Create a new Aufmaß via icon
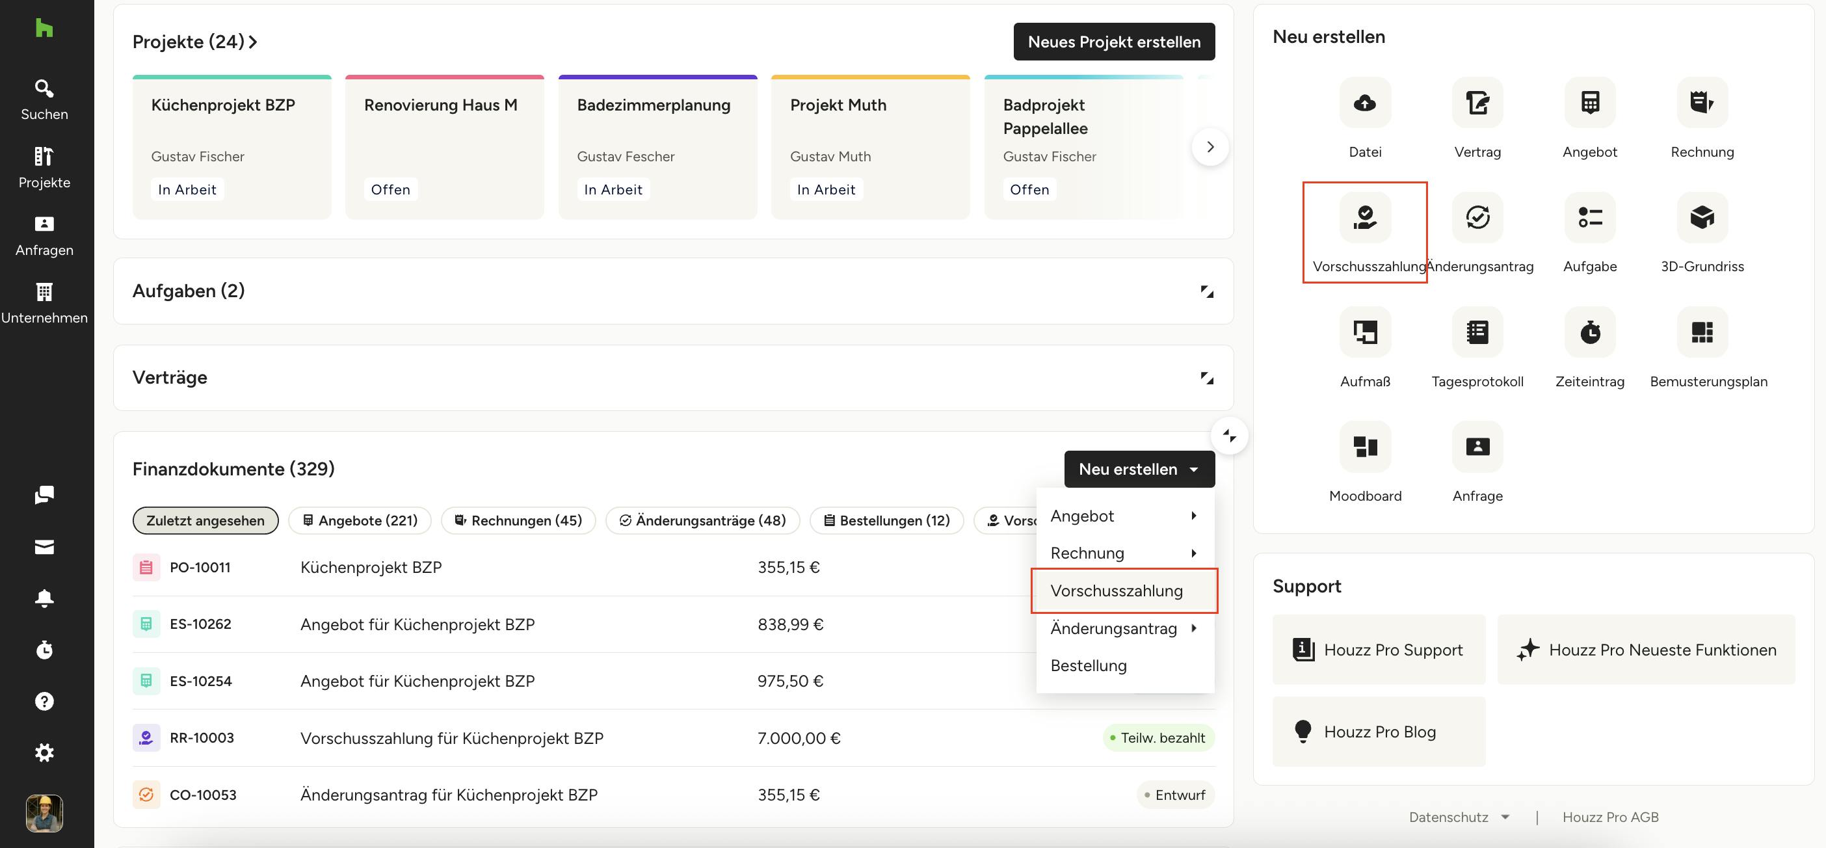The height and width of the screenshot is (848, 1826). coord(1364,332)
